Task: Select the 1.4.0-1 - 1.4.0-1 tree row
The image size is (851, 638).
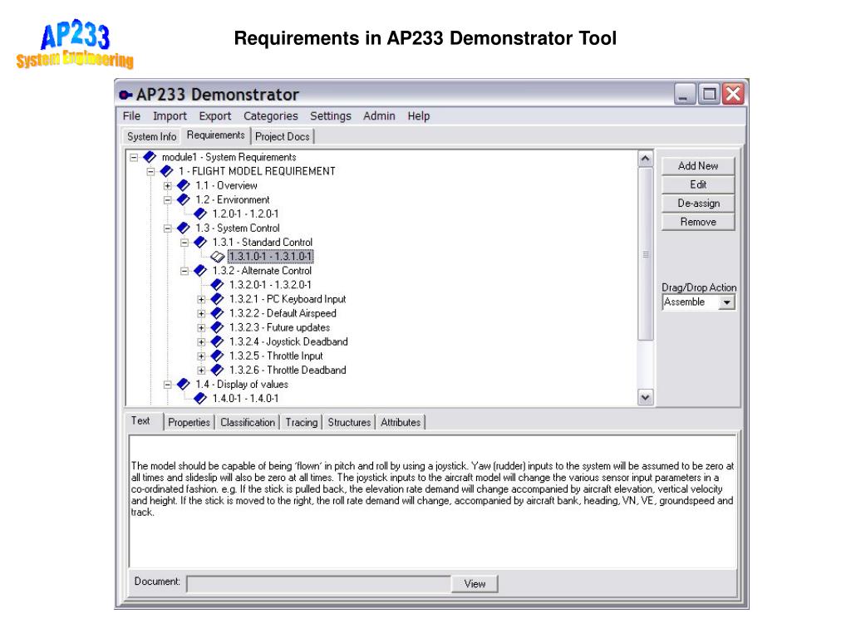Action: click(x=245, y=398)
